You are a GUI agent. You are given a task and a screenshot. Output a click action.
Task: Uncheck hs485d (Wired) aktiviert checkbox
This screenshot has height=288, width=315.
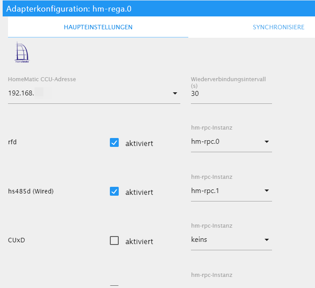tap(114, 191)
